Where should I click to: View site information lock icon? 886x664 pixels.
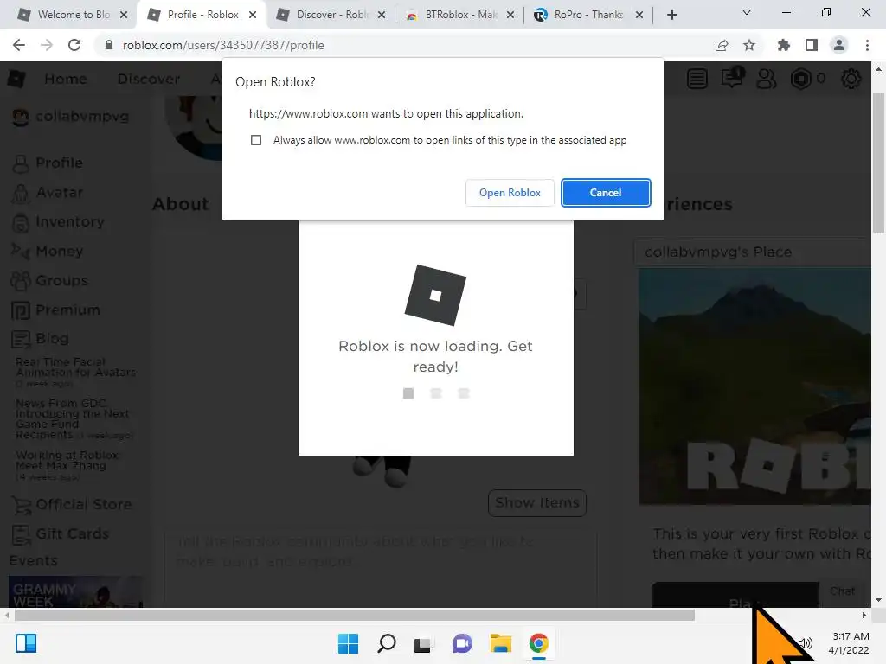pyautogui.click(x=109, y=45)
